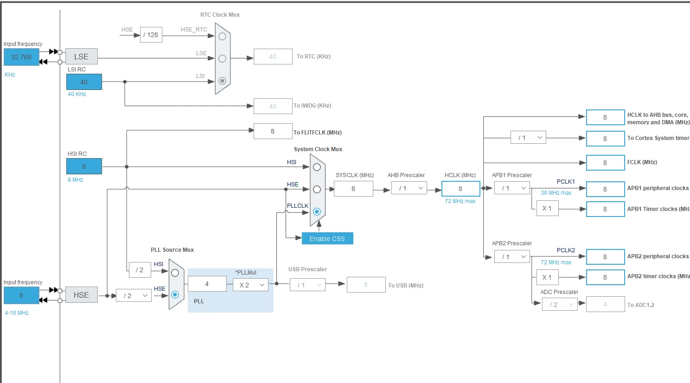Click the APB2 timer clocks value box
Viewport: 690px width, 383px height.
tap(605, 277)
